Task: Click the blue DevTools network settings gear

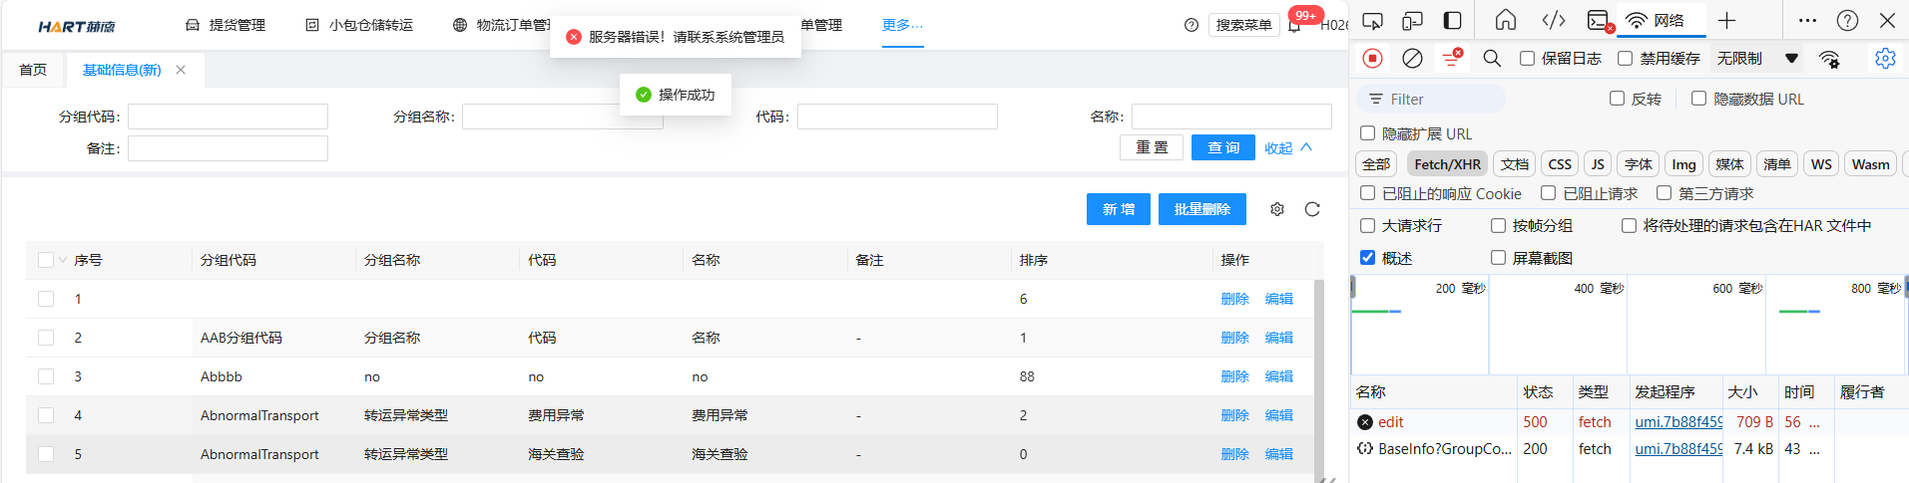Action: (x=1884, y=59)
